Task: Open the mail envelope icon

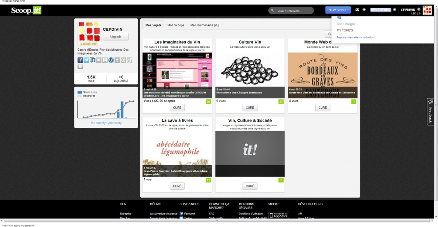Action: (357, 10)
